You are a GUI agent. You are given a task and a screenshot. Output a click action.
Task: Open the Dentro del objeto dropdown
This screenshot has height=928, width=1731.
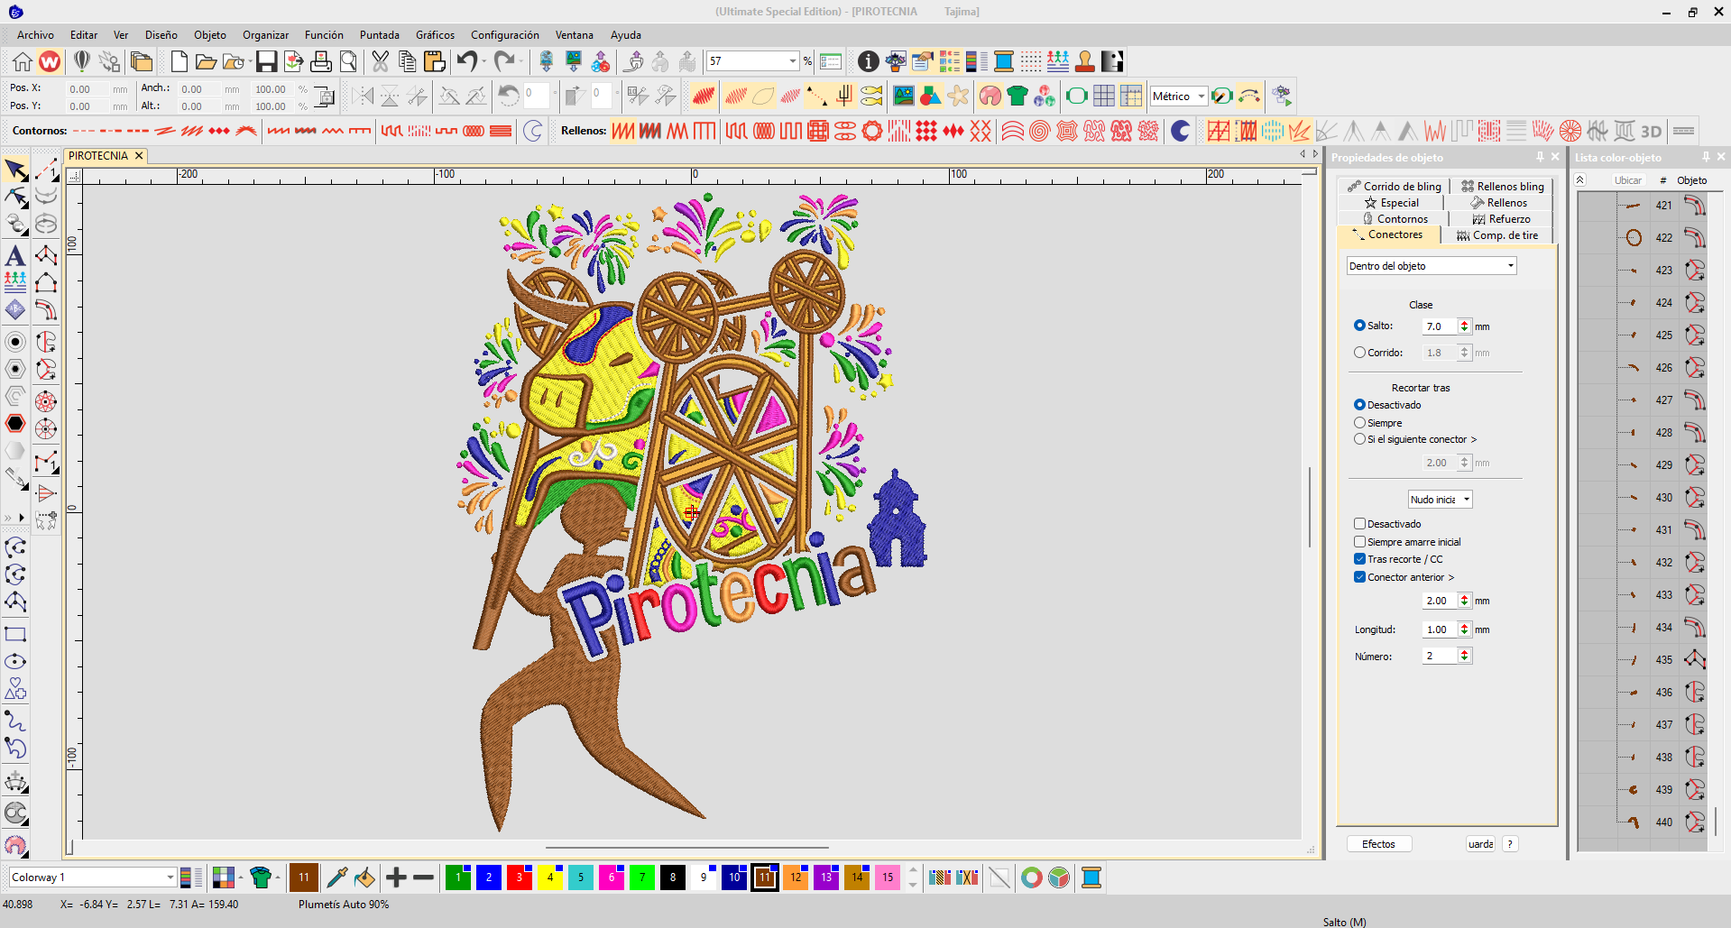point(1431,266)
